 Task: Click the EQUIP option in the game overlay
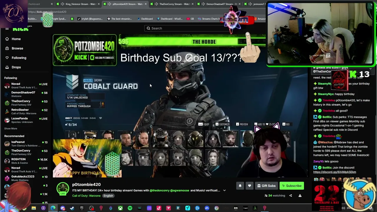204,124
